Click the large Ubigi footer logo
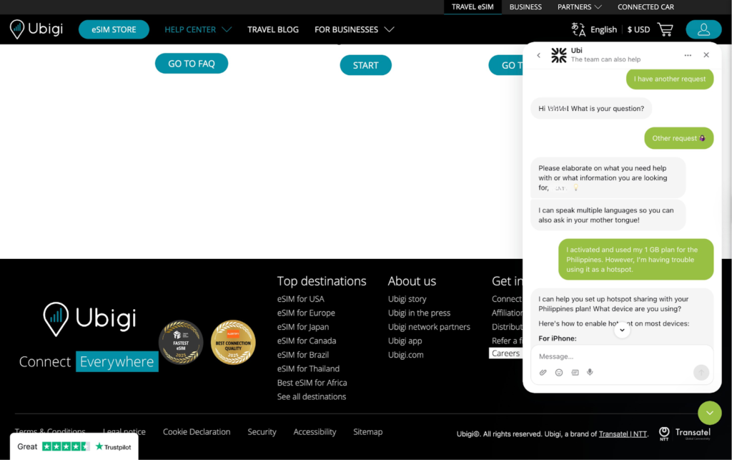The image size is (732, 460). click(89, 319)
